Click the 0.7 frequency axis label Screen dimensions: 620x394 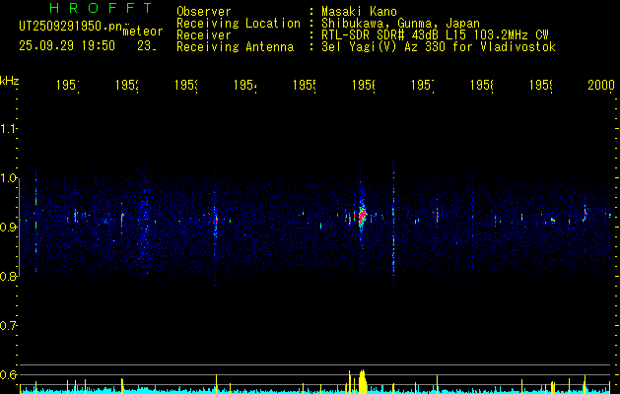(x=8, y=325)
